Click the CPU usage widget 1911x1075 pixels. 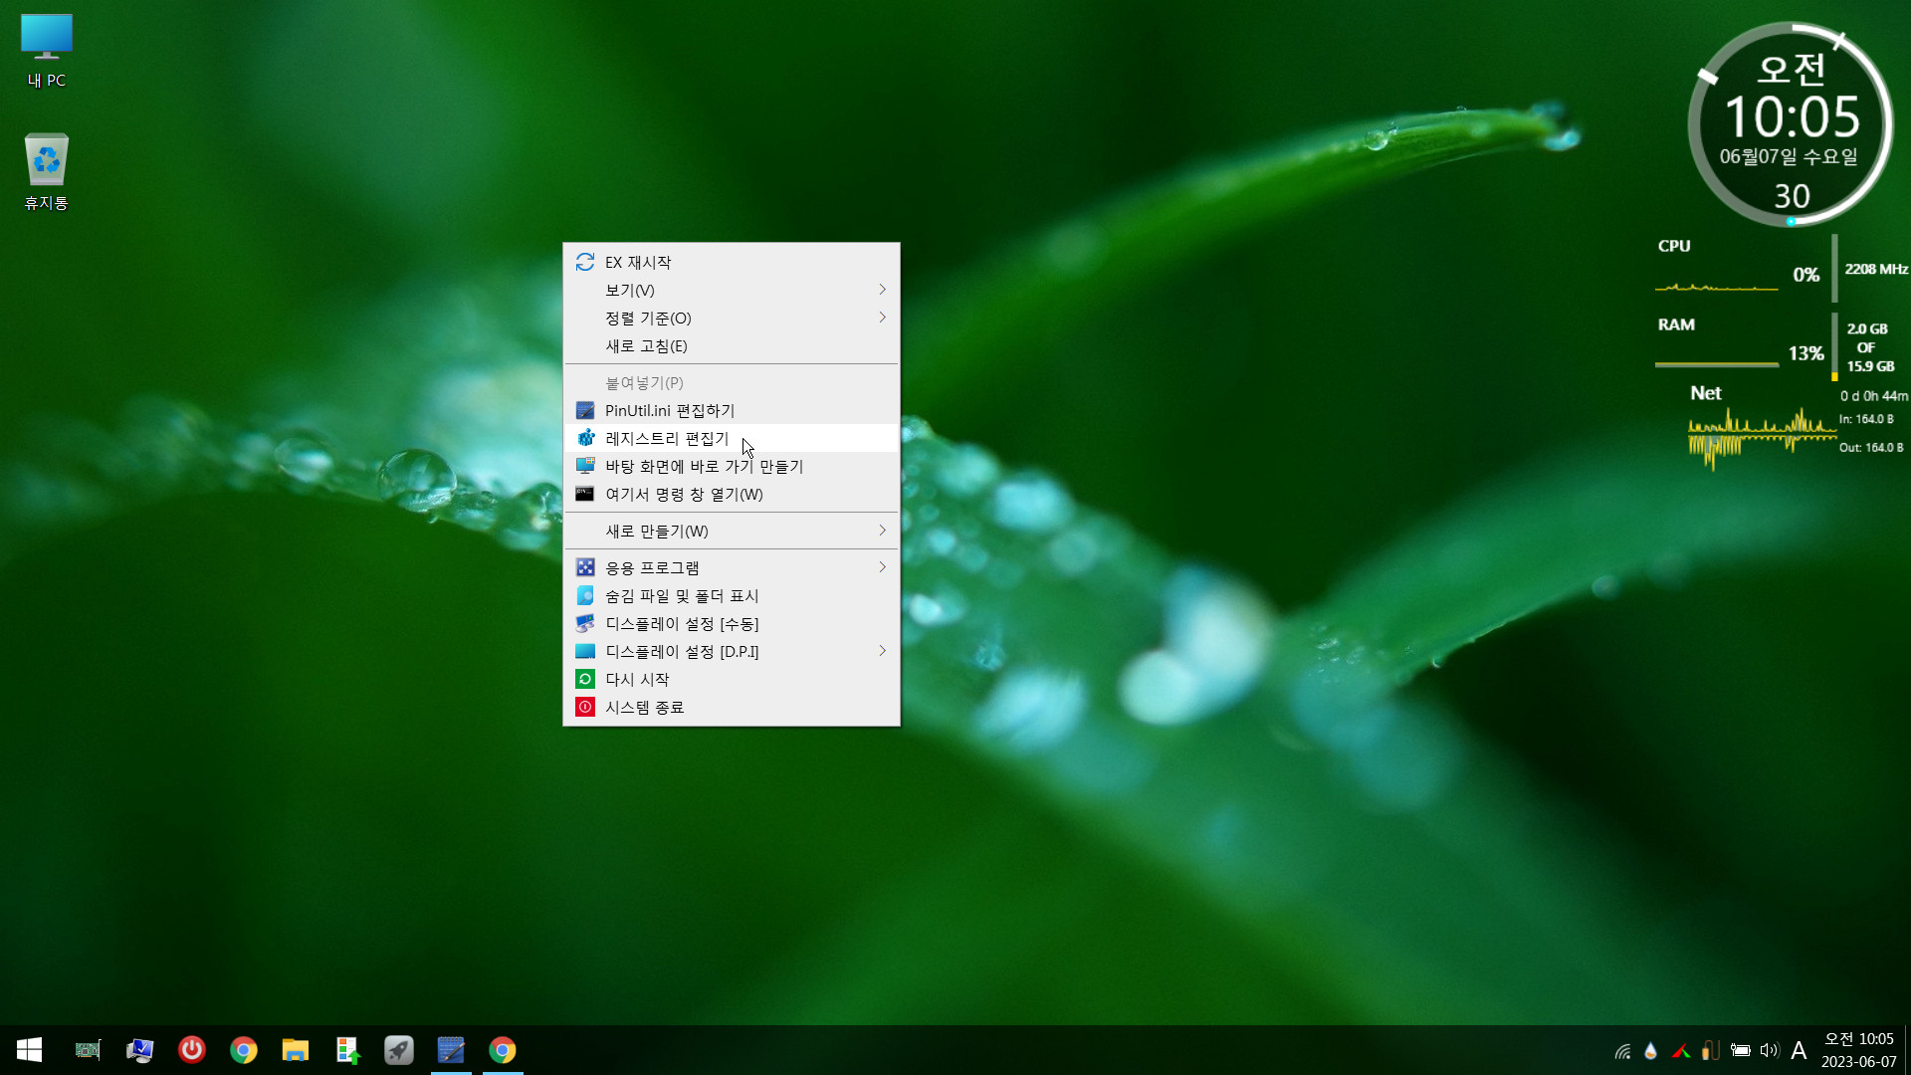[1782, 268]
